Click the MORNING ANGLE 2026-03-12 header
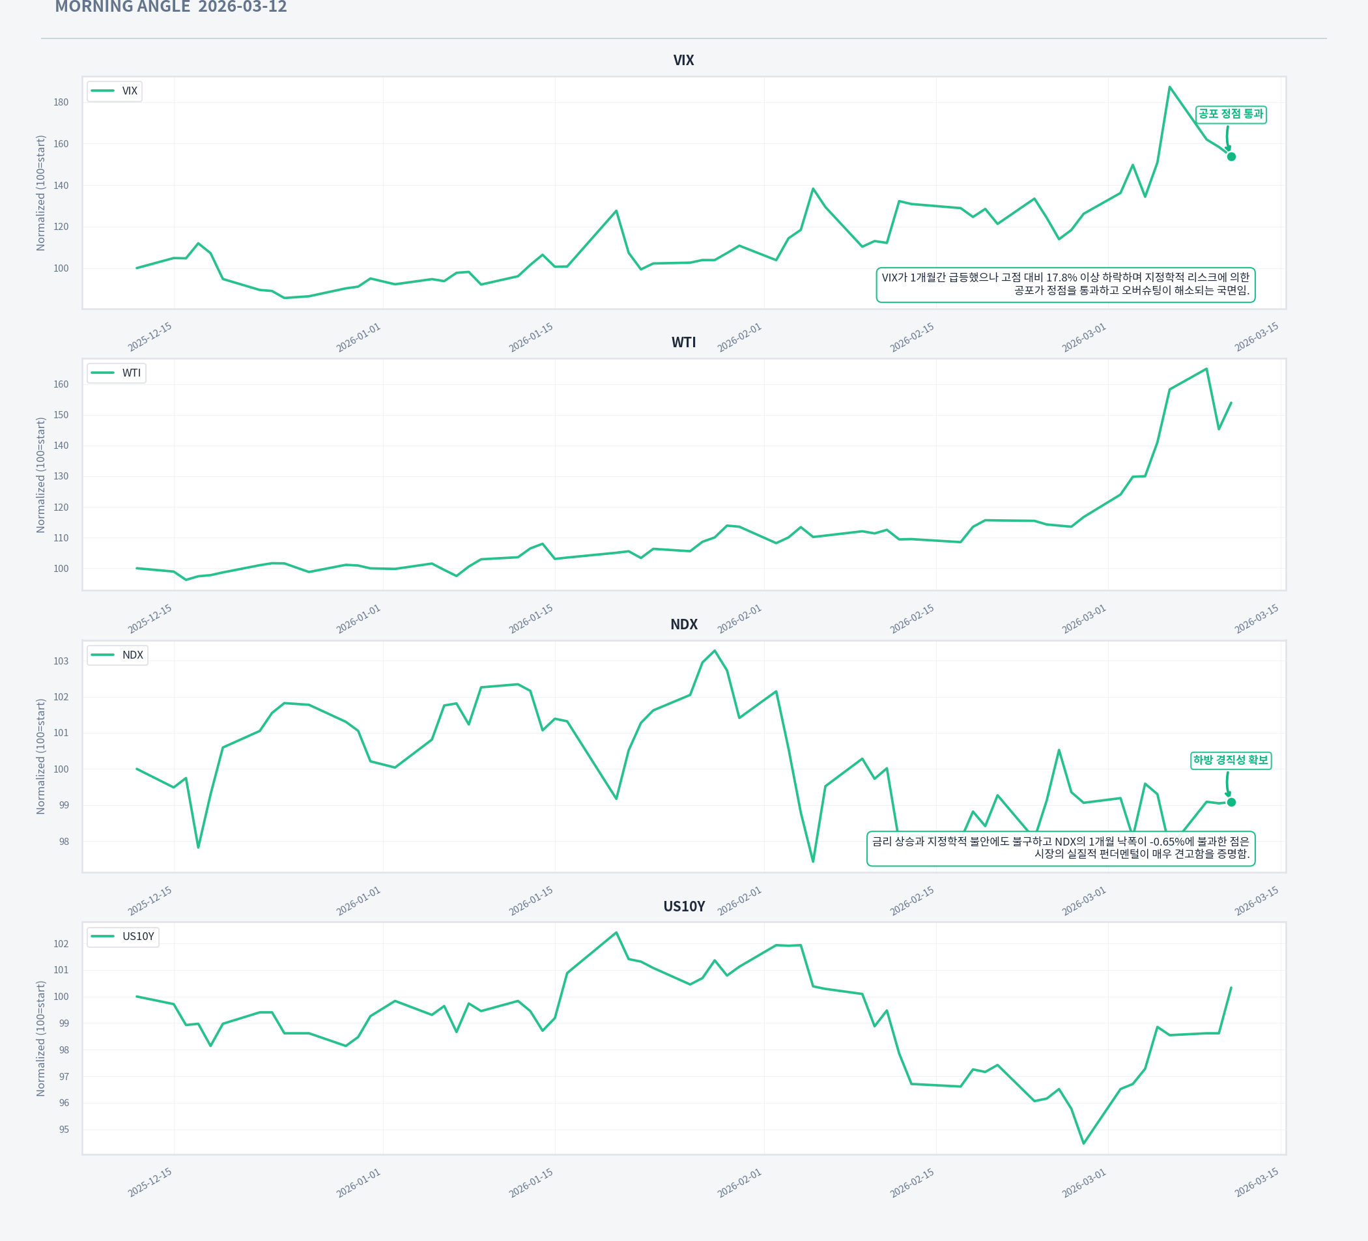Screen dimensions: 1368x1241 [x=171, y=7]
